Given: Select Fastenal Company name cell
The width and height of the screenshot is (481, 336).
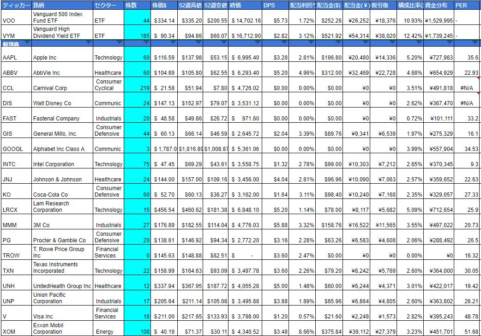Looking at the screenshot, I should [62, 115].
